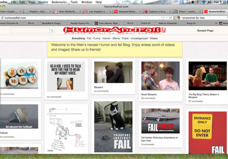Open the 'Pin It' bookmark next to Funny Pictures

click(29, 23)
